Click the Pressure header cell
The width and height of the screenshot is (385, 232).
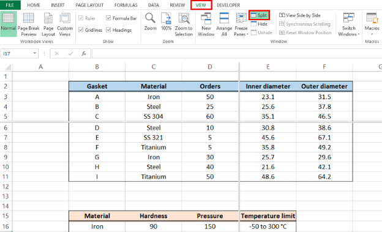(x=210, y=216)
